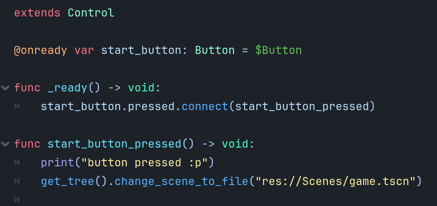Collapse the _ready function fold arrow
Viewport: 437px width, 206px height.
[5, 87]
